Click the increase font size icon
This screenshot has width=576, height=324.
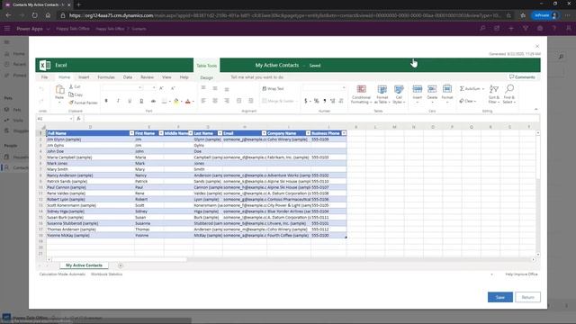[x=162, y=88]
